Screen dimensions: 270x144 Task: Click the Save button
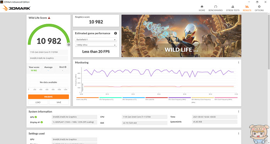[x=59, y=103]
